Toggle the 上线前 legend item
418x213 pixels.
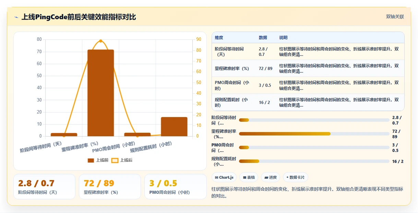click(98, 160)
